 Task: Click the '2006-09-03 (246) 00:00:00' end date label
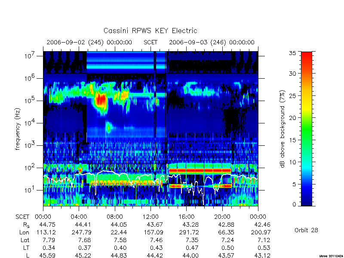click(x=212, y=42)
